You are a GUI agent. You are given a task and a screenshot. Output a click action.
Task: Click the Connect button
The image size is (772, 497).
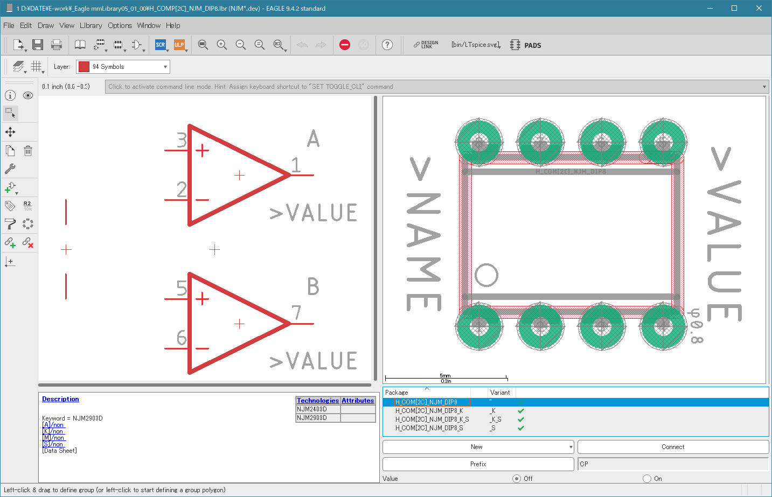coord(673,447)
